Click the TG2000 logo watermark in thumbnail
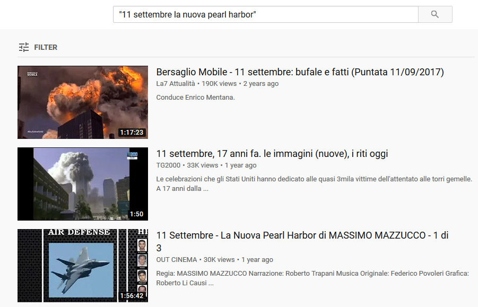The height and width of the screenshot is (307, 478). 132,155
